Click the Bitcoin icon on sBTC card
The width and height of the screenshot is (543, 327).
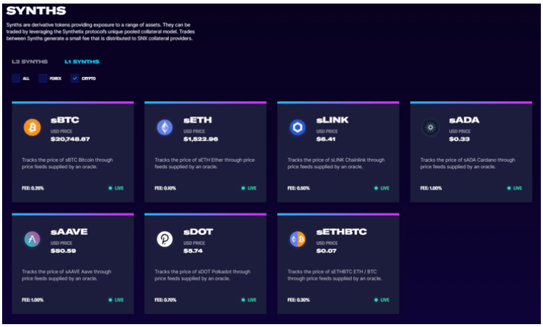[32, 128]
